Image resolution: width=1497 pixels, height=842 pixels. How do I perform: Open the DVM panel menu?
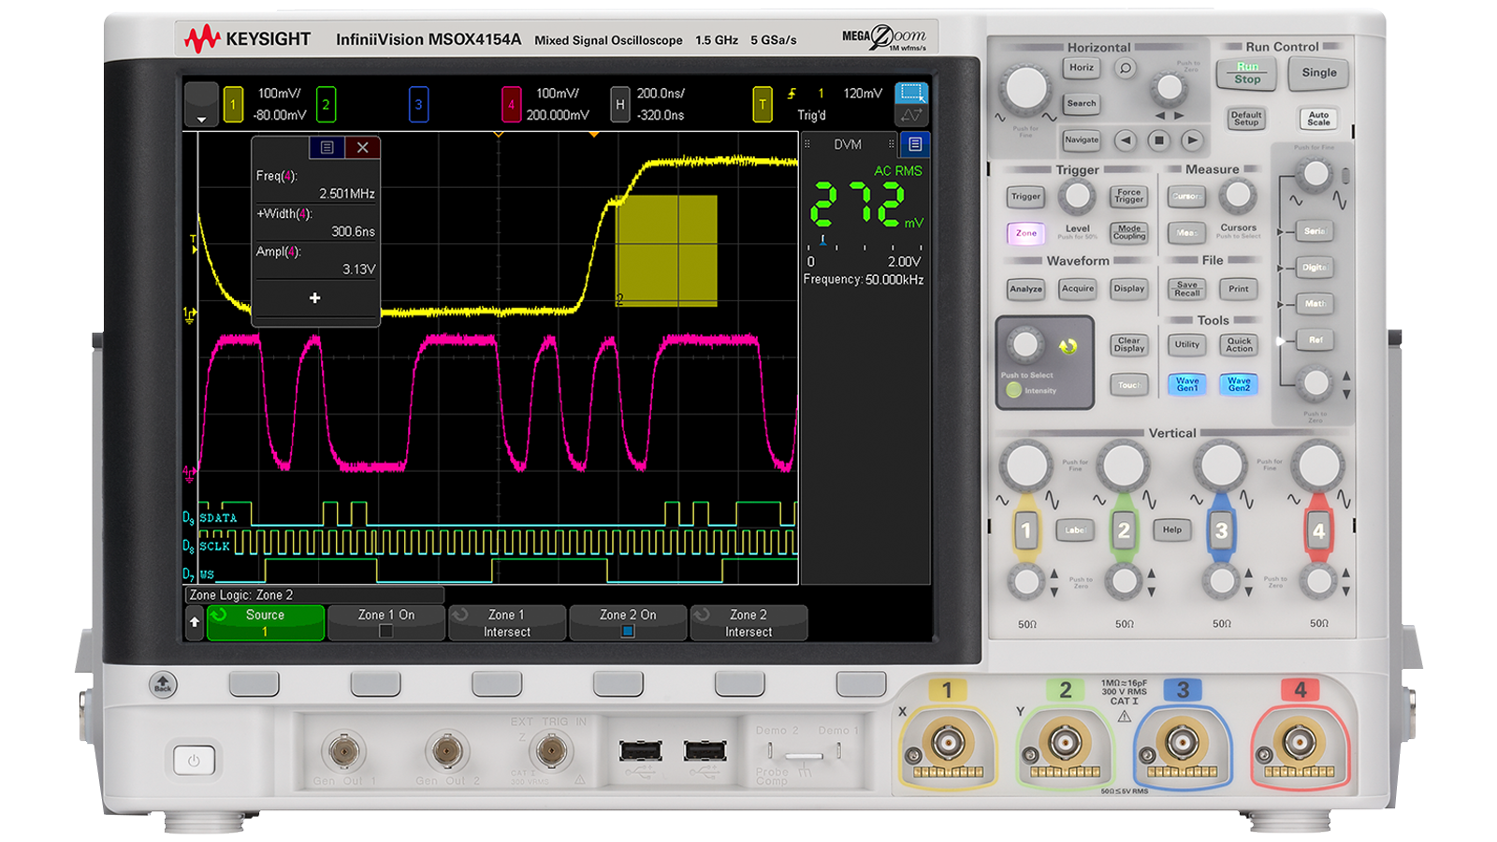(913, 144)
